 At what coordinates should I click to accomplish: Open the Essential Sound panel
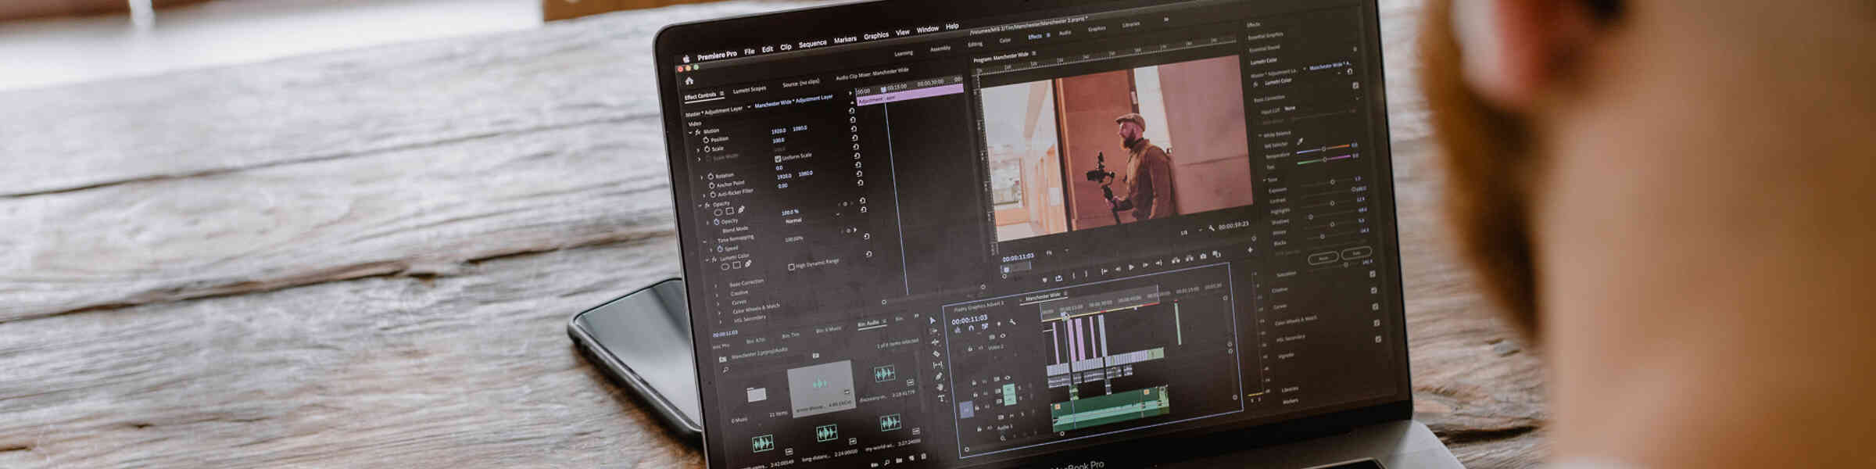coord(1263,48)
